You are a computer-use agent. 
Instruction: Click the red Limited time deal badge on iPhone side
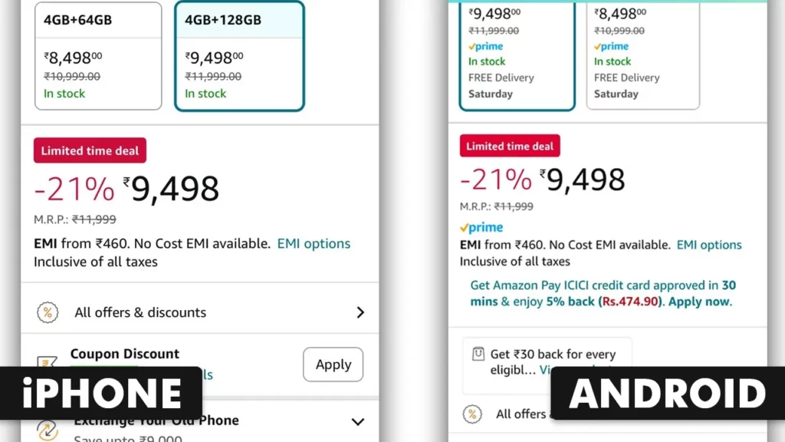click(x=90, y=150)
